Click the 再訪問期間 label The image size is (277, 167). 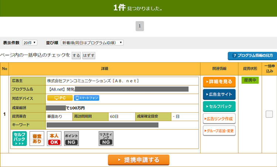tap(90, 116)
